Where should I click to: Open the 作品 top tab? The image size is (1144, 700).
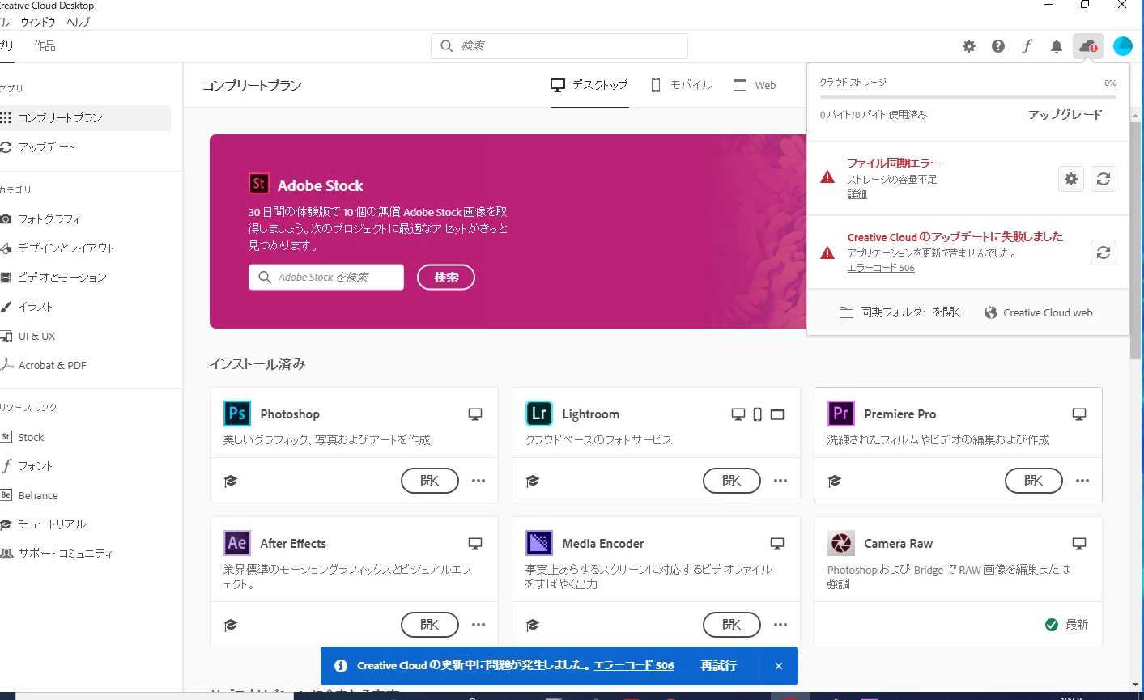[45, 46]
